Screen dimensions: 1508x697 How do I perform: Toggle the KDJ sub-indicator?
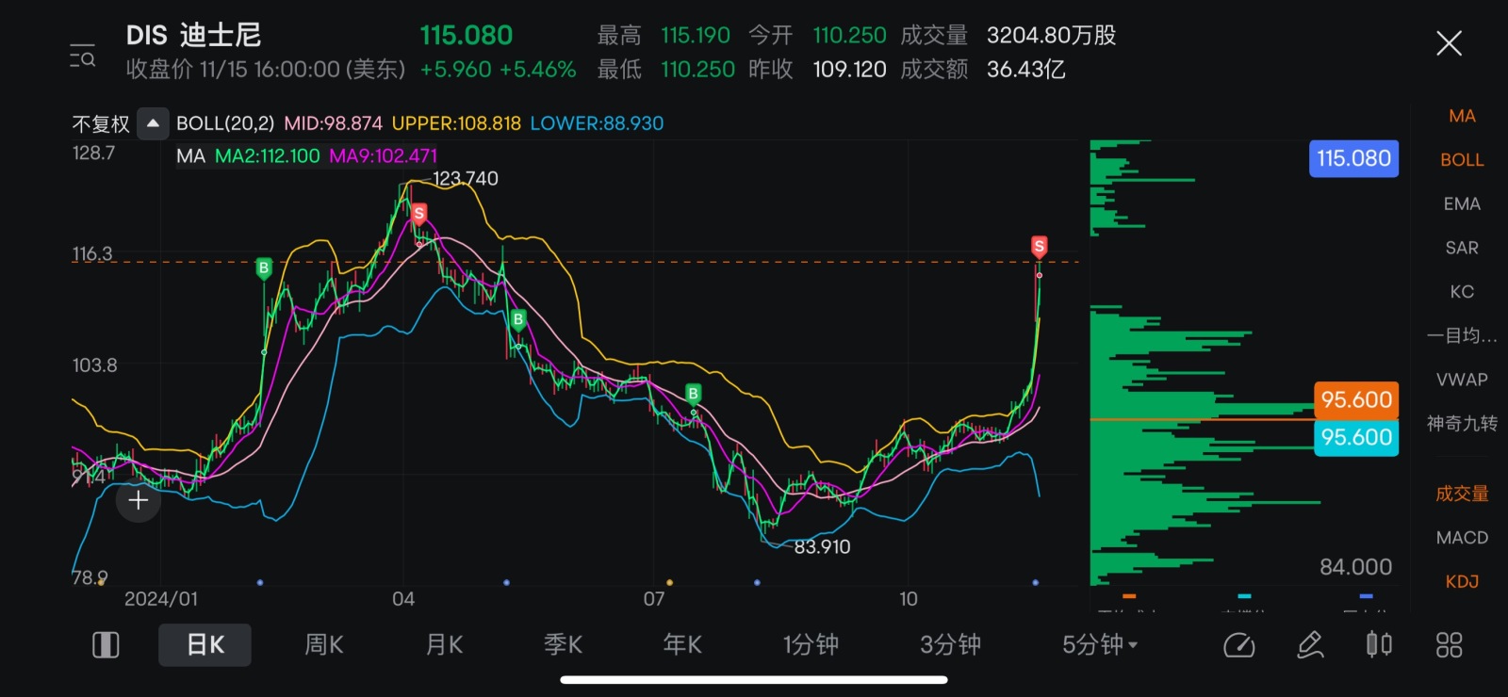pos(1462,582)
